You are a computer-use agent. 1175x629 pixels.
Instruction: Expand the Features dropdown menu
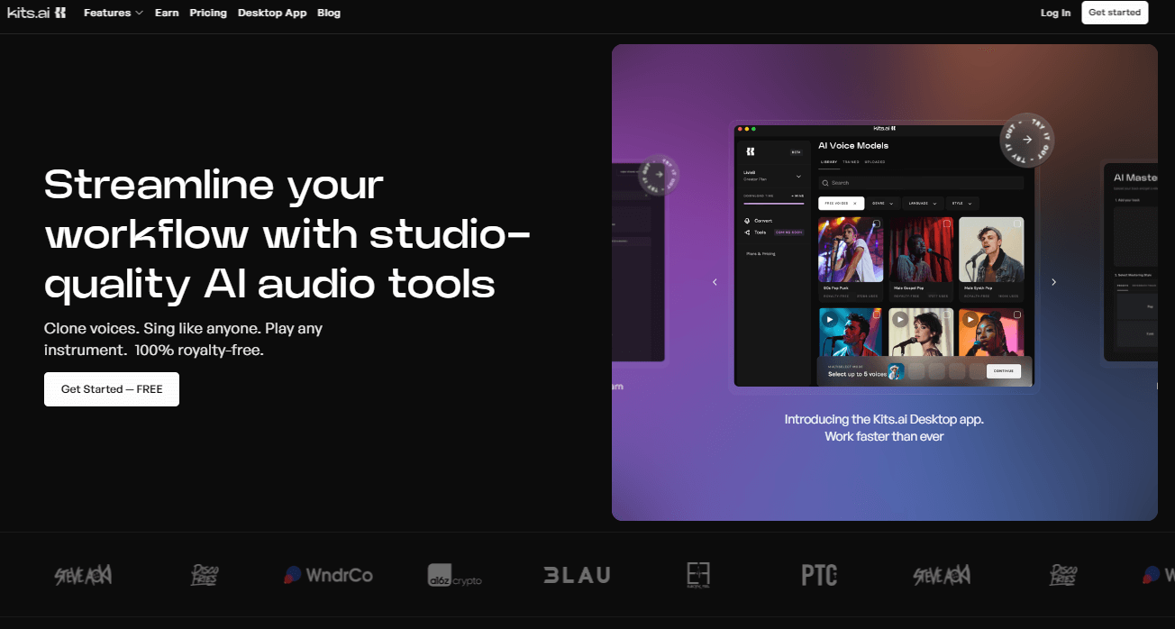(x=113, y=13)
